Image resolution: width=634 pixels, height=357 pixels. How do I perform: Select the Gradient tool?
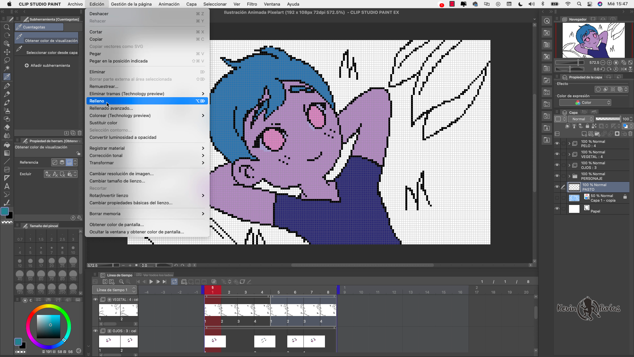coord(7,153)
